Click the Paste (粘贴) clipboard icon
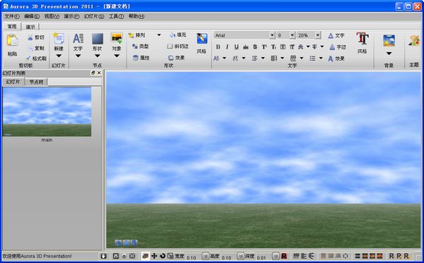424x263 pixels. [x=12, y=40]
